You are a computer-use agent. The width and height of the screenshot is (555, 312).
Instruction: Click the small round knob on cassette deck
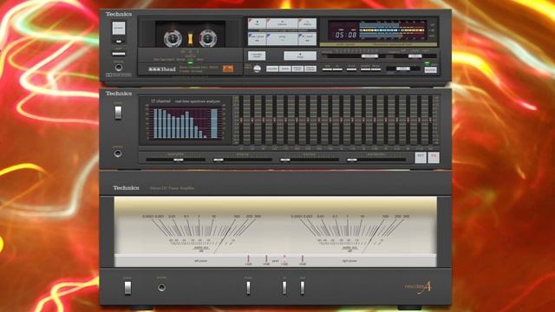[258, 68]
